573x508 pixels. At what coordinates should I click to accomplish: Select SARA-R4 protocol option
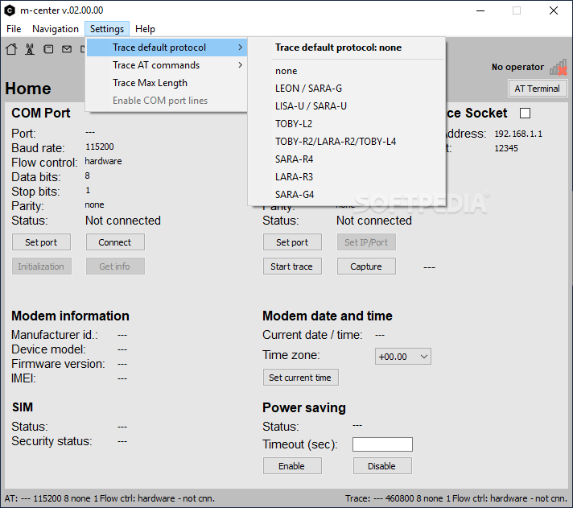coord(346,159)
